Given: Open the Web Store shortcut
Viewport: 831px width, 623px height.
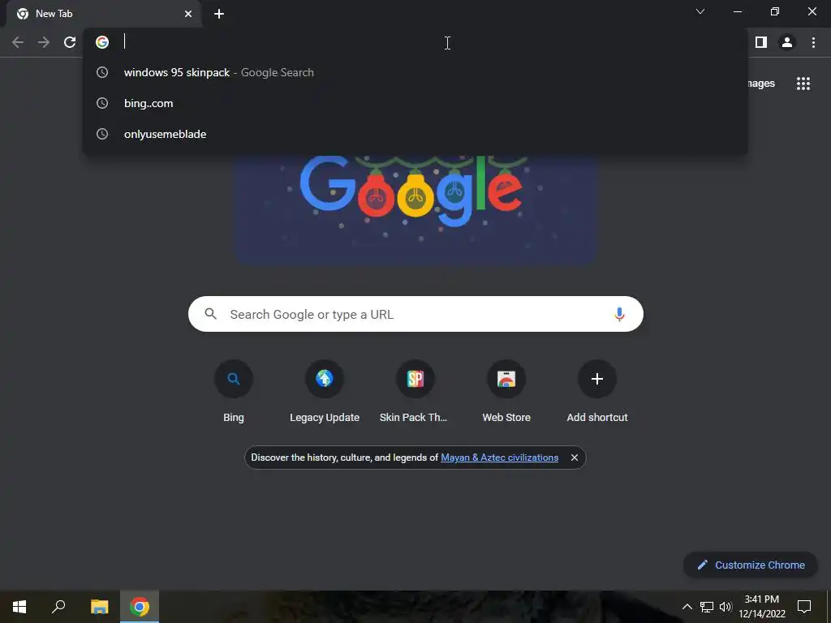Looking at the screenshot, I should (506, 392).
